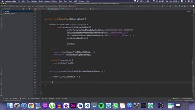Switch to the activity_main.xml editor tab
The image size is (195, 110).
coord(40,9)
